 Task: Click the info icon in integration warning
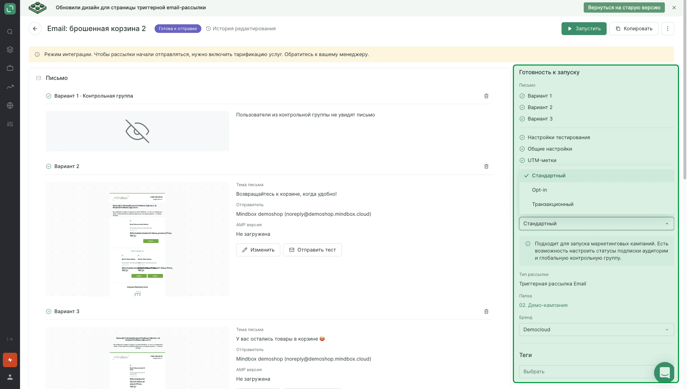pos(37,55)
